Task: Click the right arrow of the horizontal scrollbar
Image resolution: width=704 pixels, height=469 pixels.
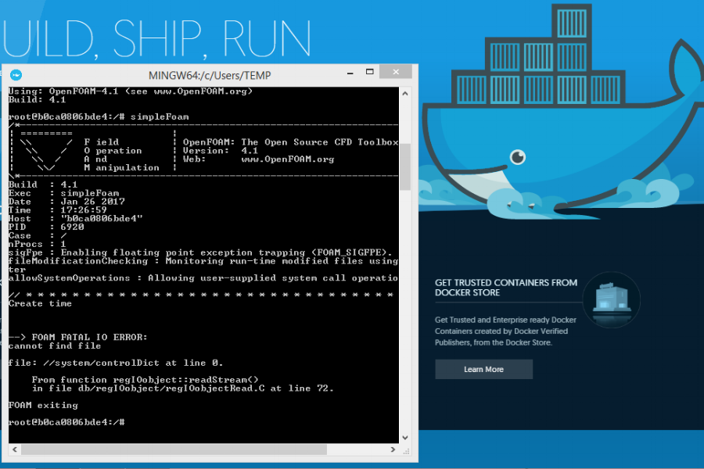Action: (x=393, y=449)
